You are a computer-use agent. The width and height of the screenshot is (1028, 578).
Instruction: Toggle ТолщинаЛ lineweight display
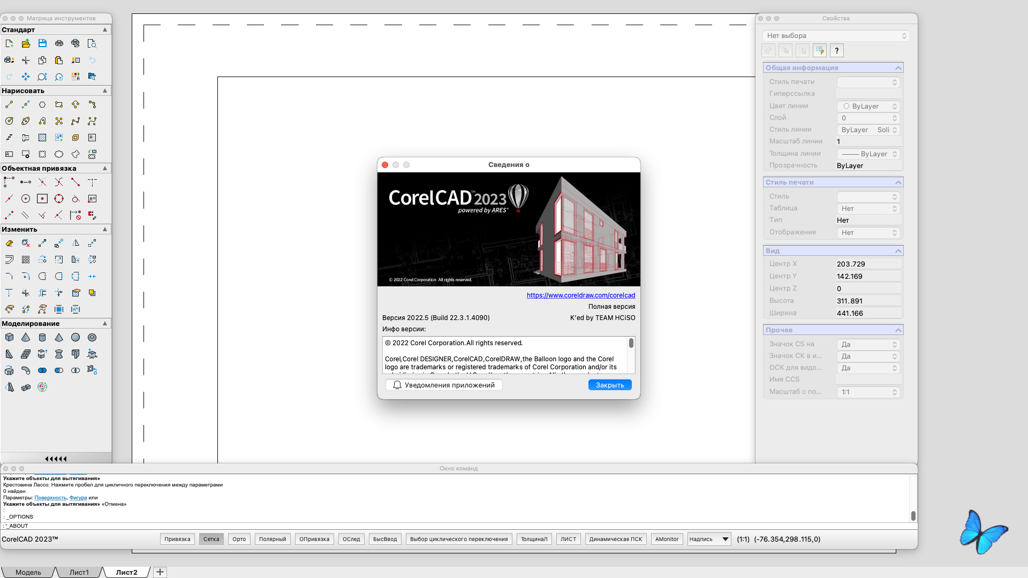coord(534,539)
